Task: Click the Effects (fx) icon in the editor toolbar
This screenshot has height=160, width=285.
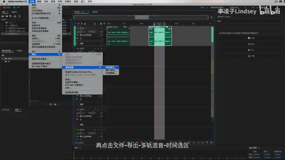Action: [x=79, y=24]
